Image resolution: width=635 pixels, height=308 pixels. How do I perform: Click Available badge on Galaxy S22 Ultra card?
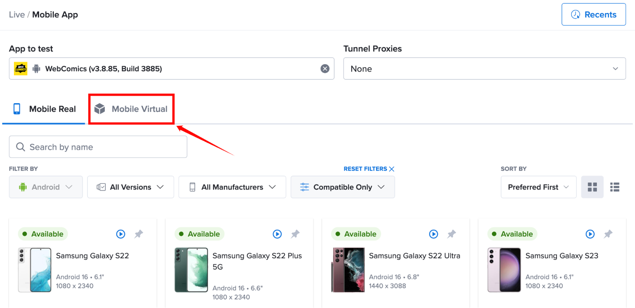tap(356, 234)
